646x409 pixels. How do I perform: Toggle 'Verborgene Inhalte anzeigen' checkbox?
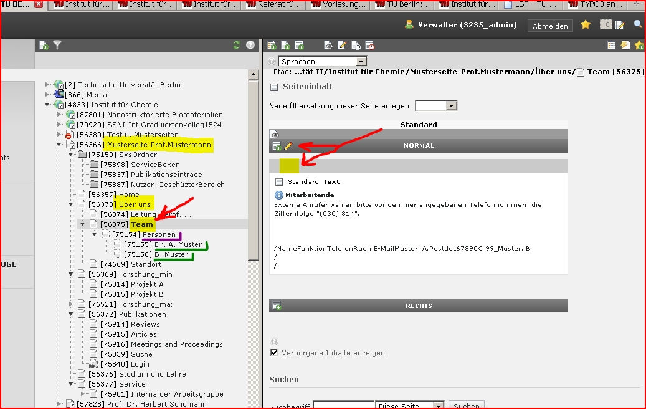[274, 353]
